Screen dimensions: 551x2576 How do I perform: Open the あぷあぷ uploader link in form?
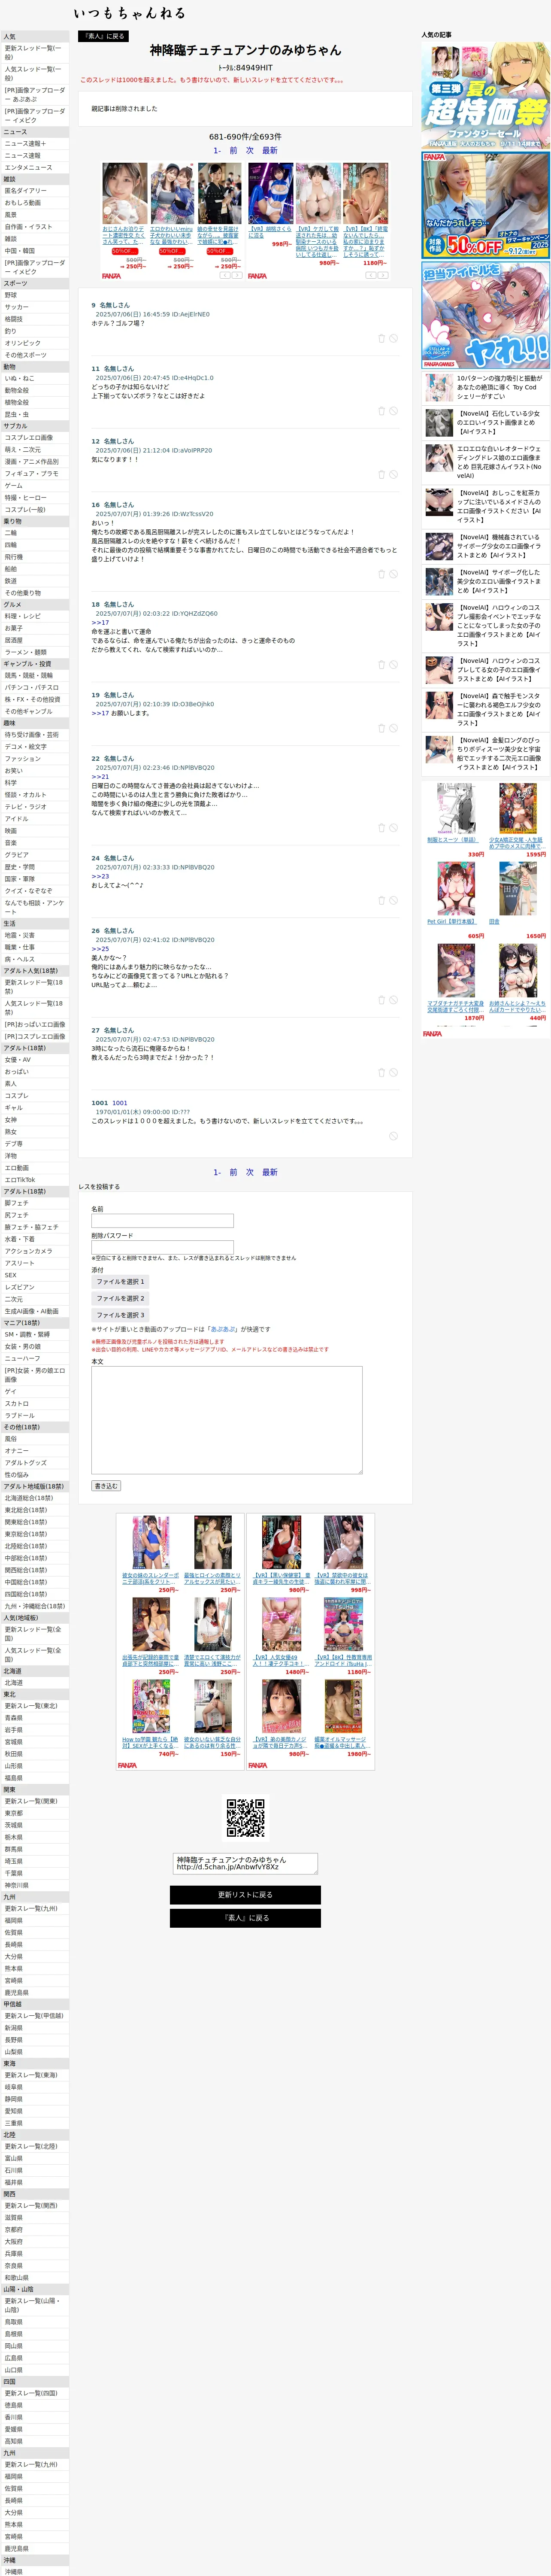[x=224, y=1329]
